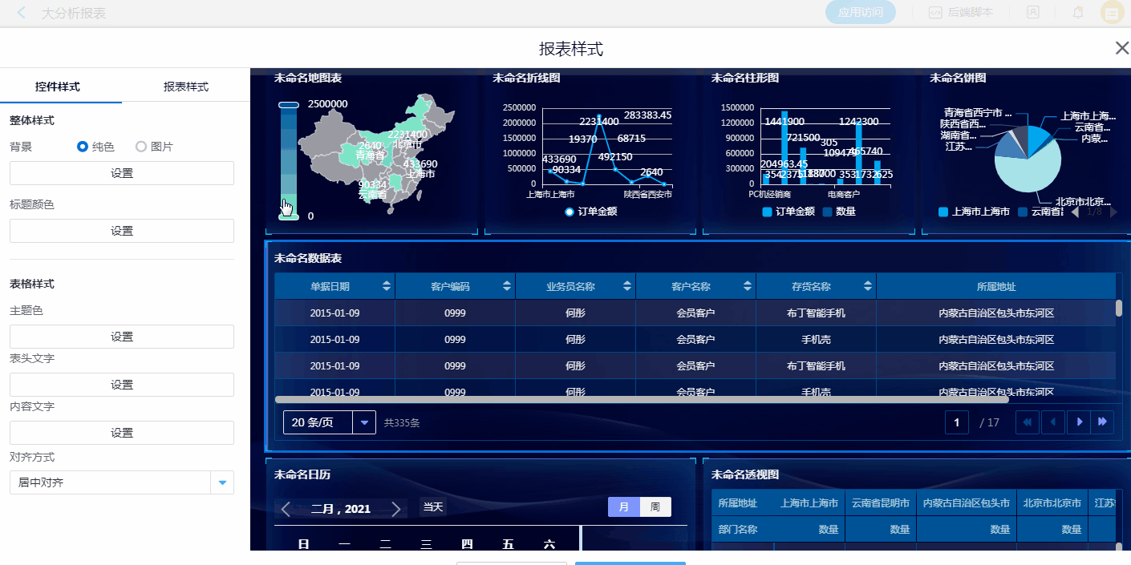Click the 当天 today button
The width and height of the screenshot is (1131, 565).
(x=433, y=507)
